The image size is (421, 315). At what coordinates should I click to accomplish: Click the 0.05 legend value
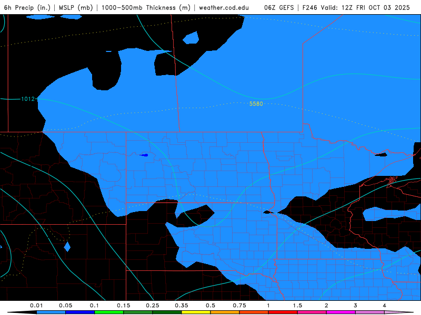[x=65, y=306]
